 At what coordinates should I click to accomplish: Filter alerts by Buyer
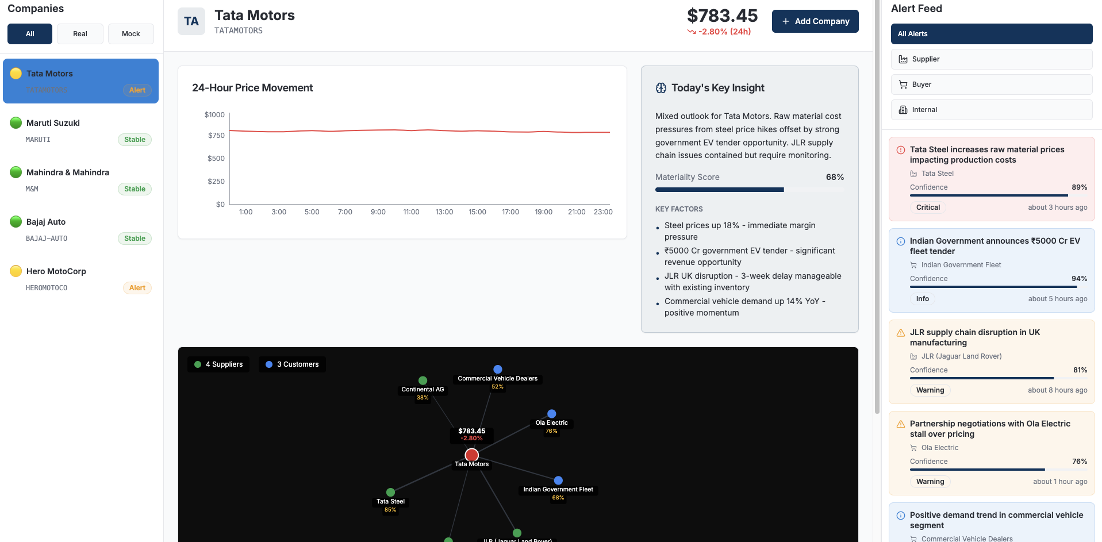coord(991,84)
